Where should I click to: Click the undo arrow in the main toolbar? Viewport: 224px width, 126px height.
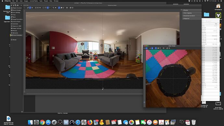[21, 6]
